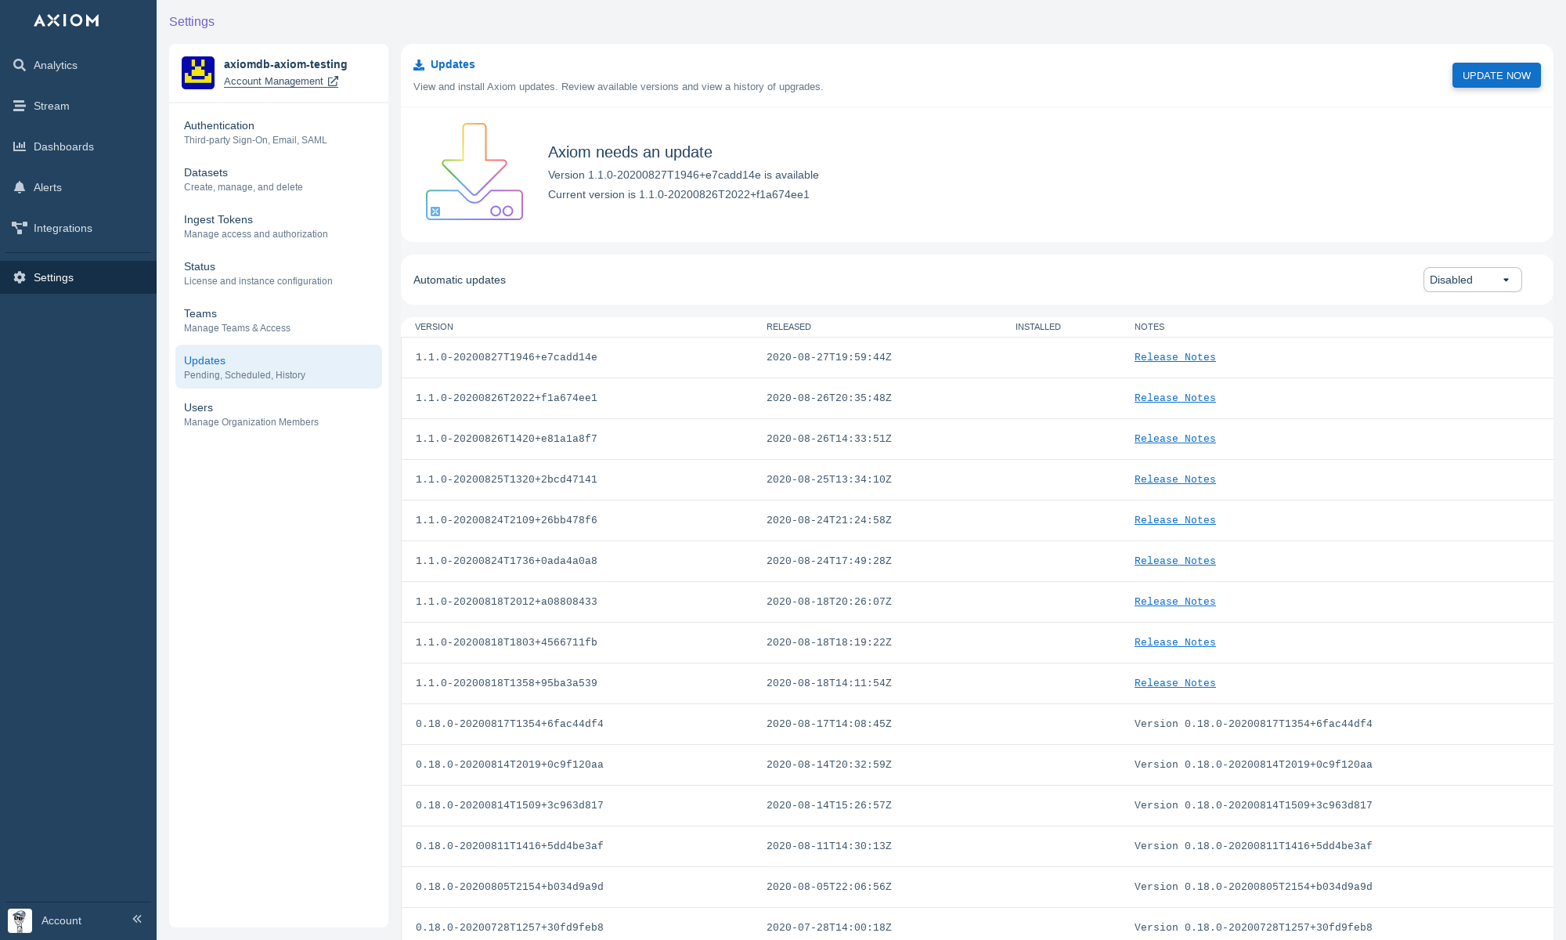This screenshot has width=1566, height=940.
Task: Click the axiomdb organization logo
Action: [x=198, y=73]
